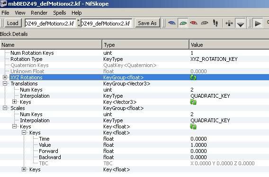The width and height of the screenshot is (269, 177).
Task: Click the Name column header
Action: tap(51, 45)
